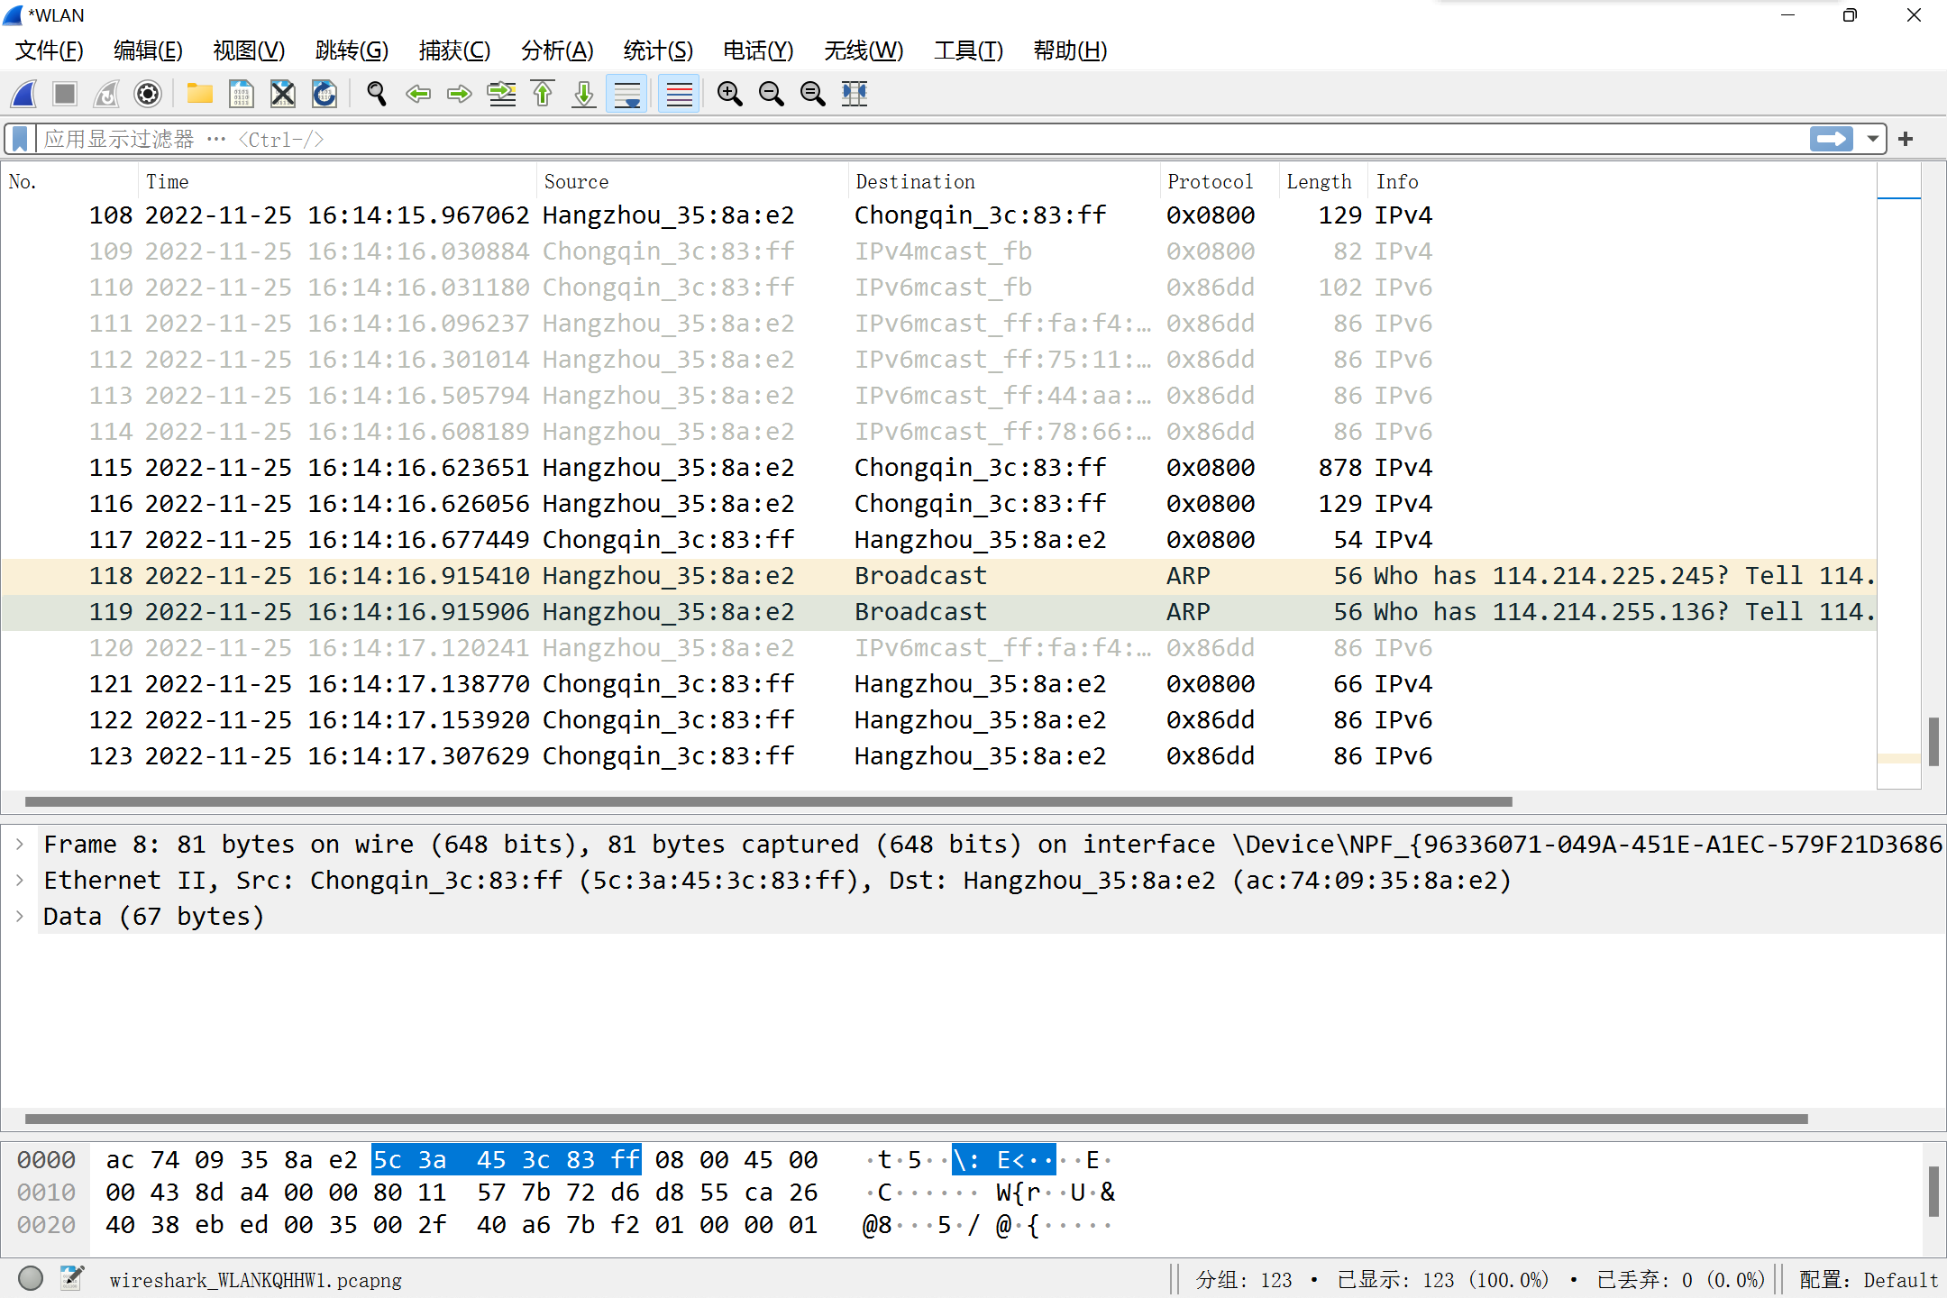
Task: Open a saved capture file via the folder icon
Action: (199, 94)
